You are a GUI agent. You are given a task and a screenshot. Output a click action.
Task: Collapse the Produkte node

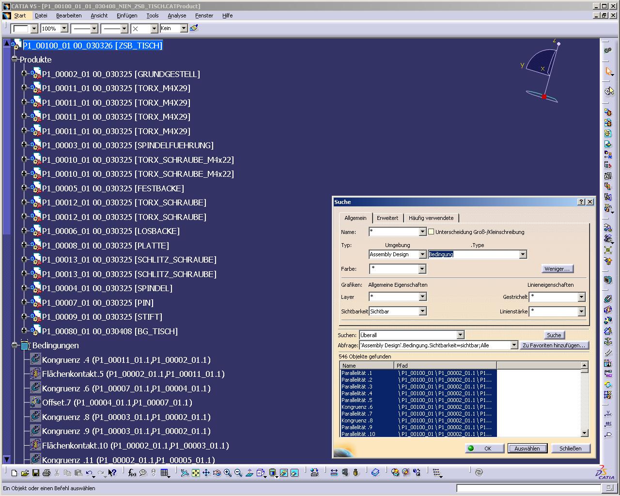[15, 59]
